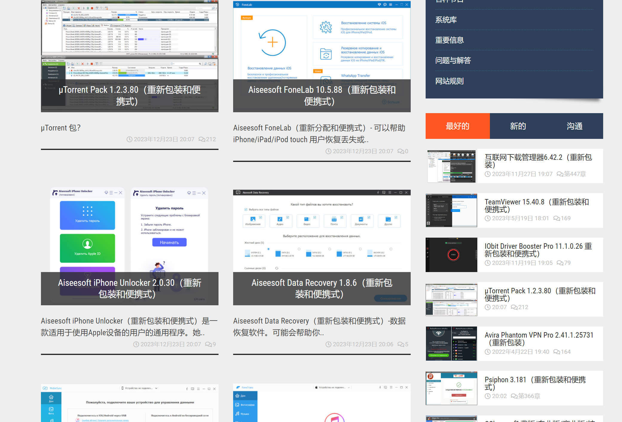Open the Aiseesoft Data Recovery 1.8.6 post image
The height and width of the screenshot is (422, 622).
coord(322,233)
